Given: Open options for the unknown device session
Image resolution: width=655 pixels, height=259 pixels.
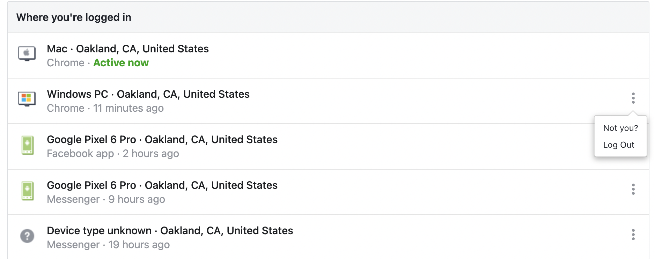Looking at the screenshot, I should click(x=633, y=235).
